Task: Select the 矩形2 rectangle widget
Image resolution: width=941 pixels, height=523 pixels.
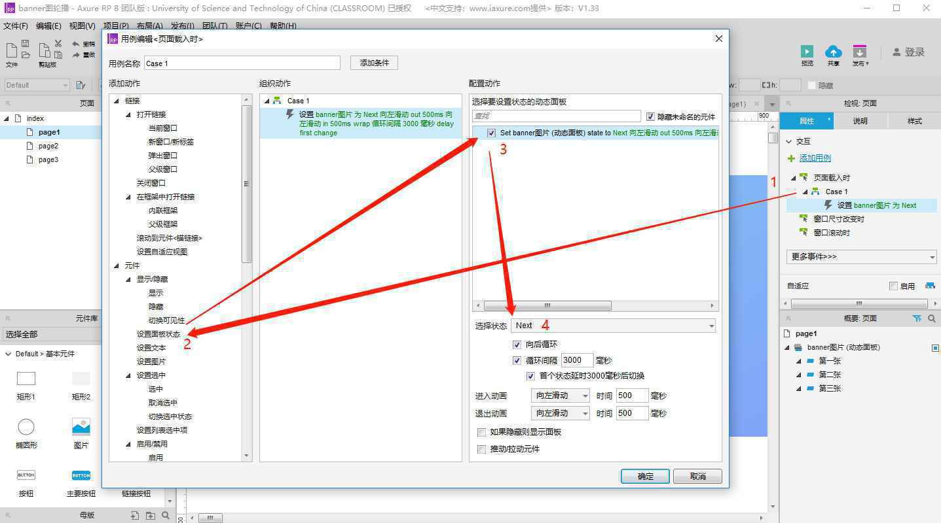Action: (x=81, y=379)
